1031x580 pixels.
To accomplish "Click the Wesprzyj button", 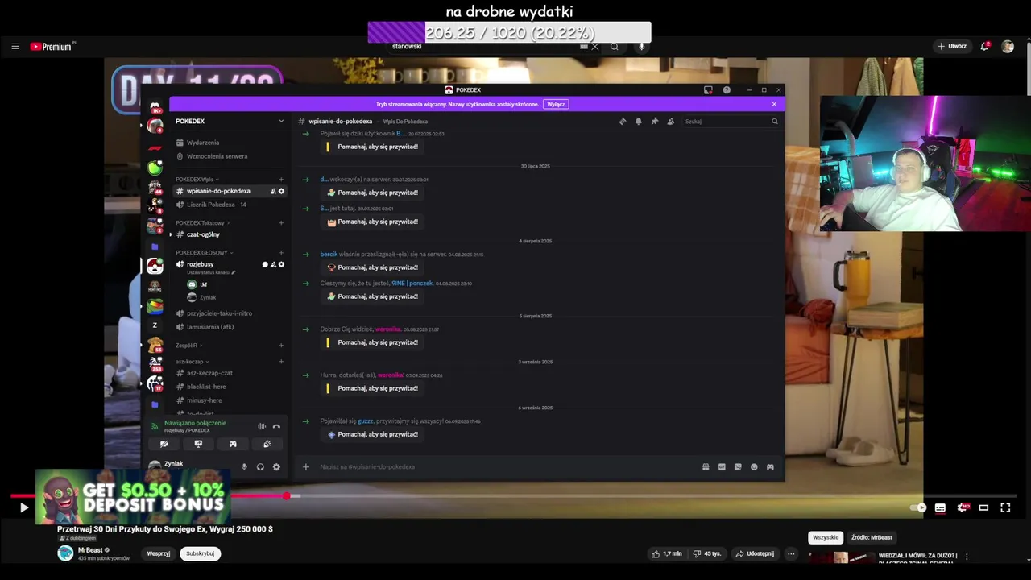I will coord(158,553).
